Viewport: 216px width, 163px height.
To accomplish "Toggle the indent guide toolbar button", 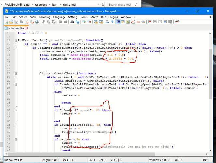I will click(x=118, y=22).
